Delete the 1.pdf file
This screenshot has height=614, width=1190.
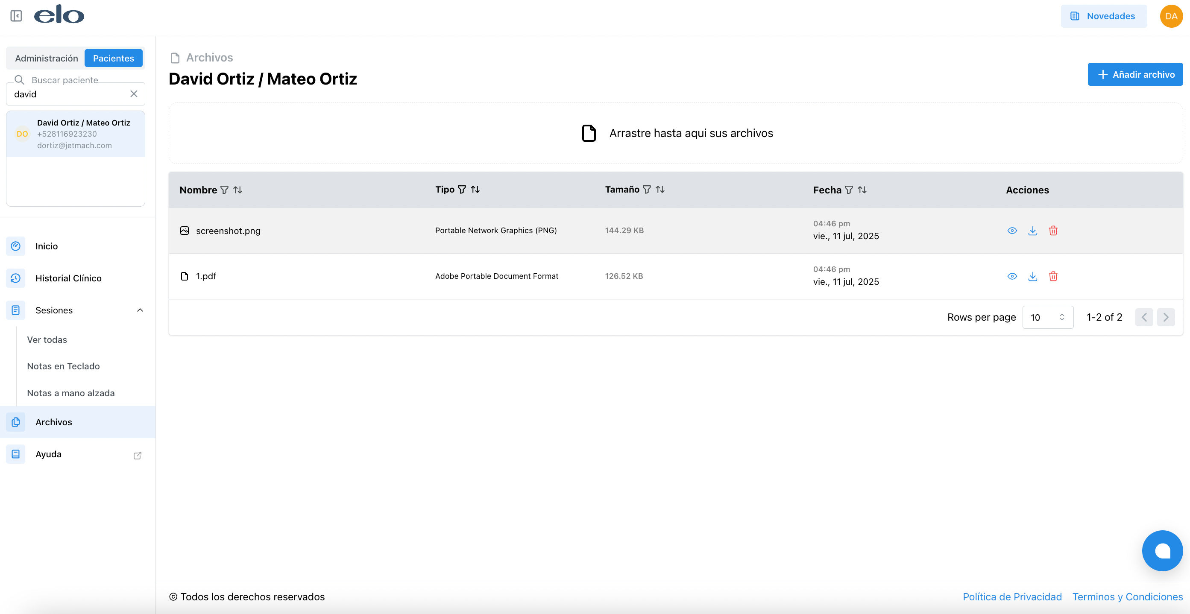tap(1053, 276)
